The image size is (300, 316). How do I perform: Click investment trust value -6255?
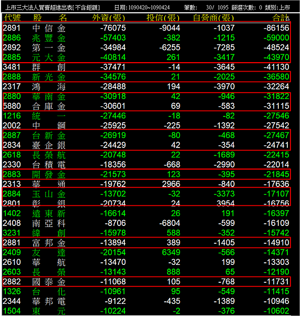pos(169,47)
